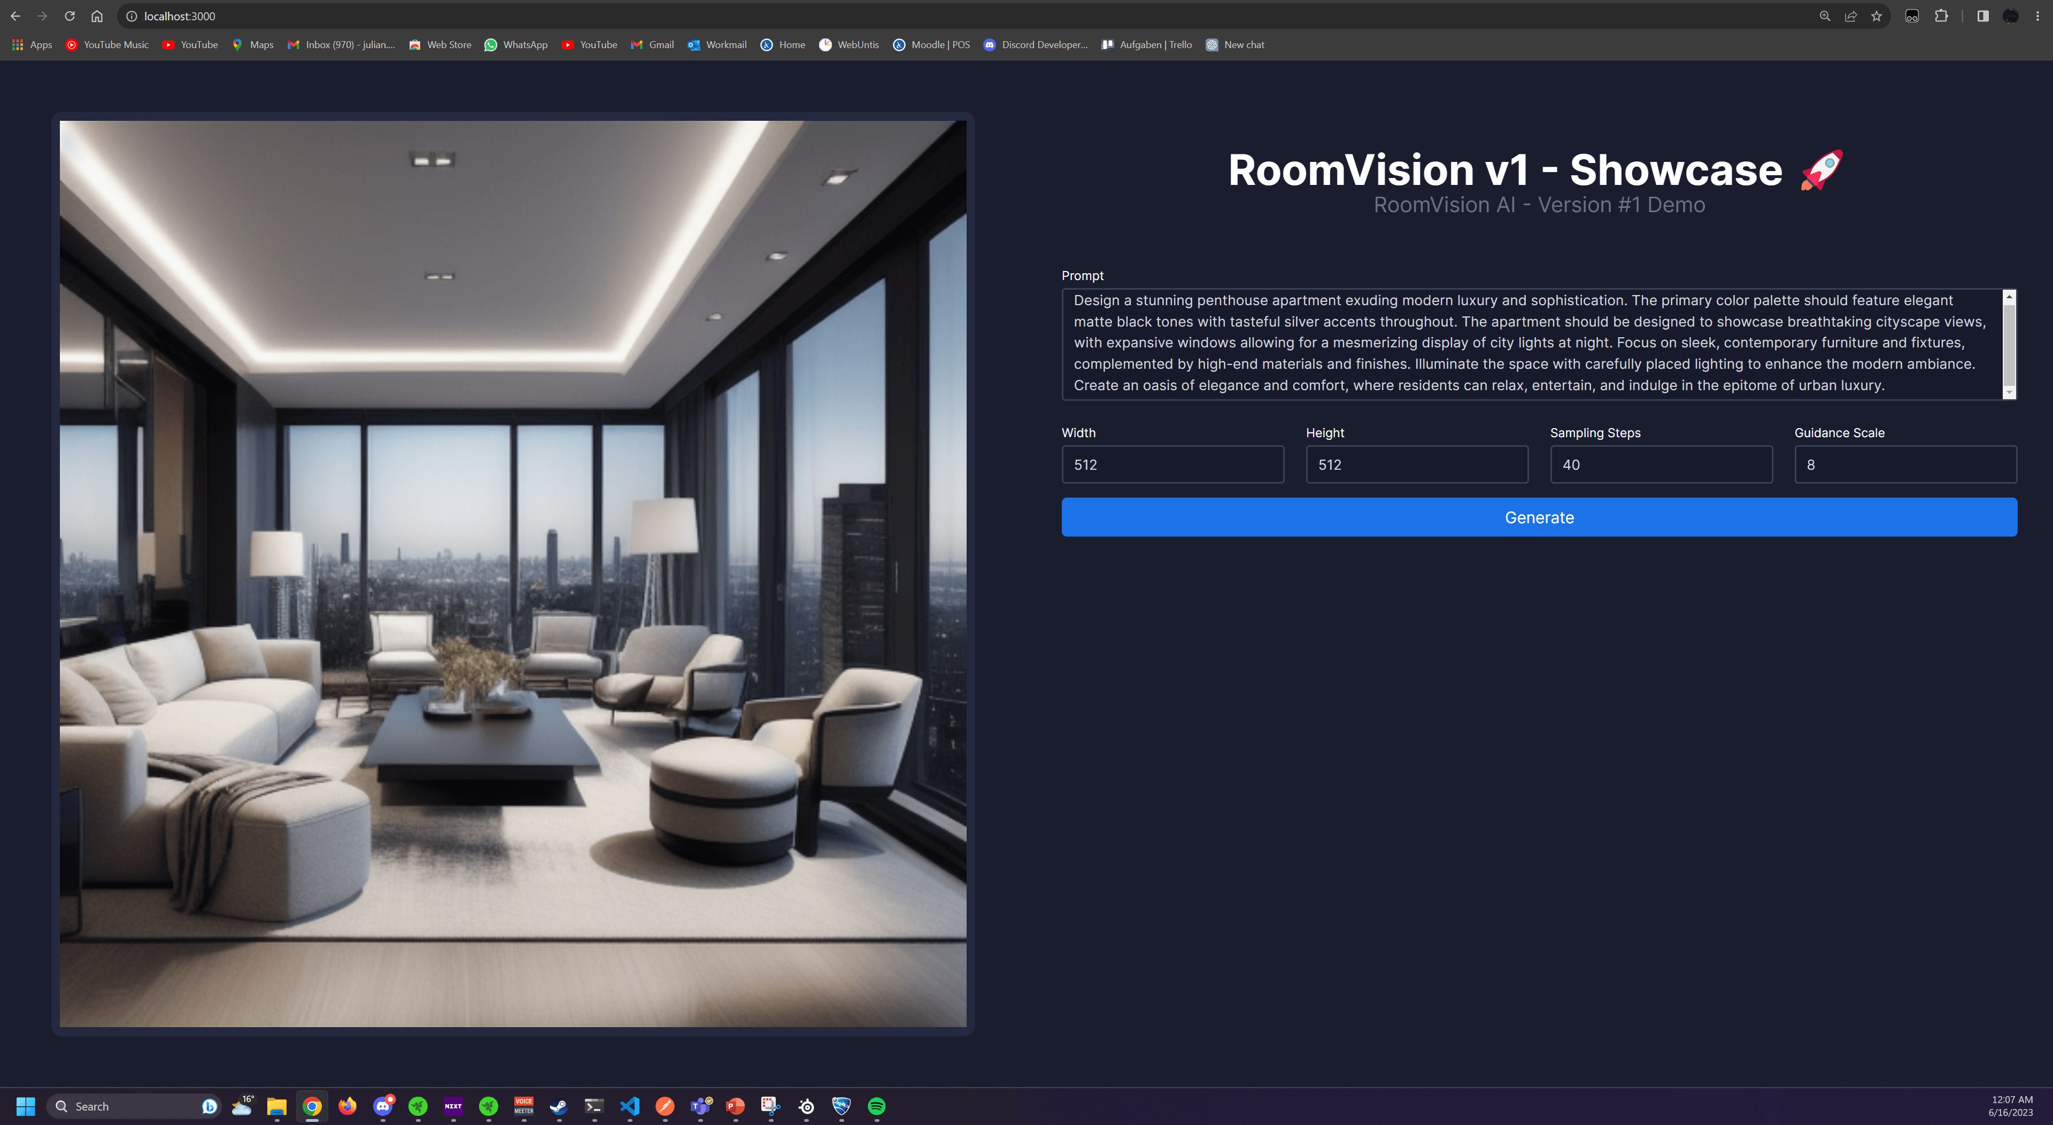The height and width of the screenshot is (1125, 2053).
Task: Open the NZXT CAM app
Action: tap(453, 1106)
